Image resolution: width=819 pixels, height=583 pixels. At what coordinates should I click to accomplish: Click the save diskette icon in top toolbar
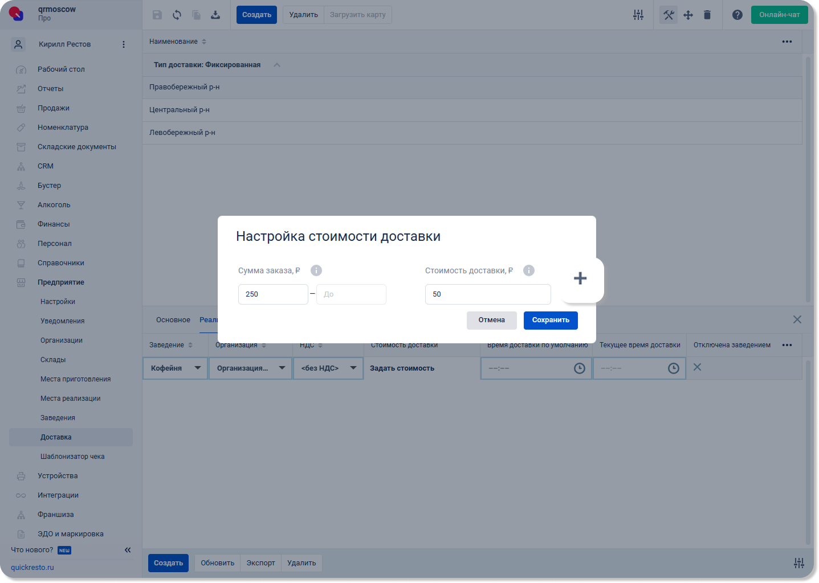tap(157, 15)
